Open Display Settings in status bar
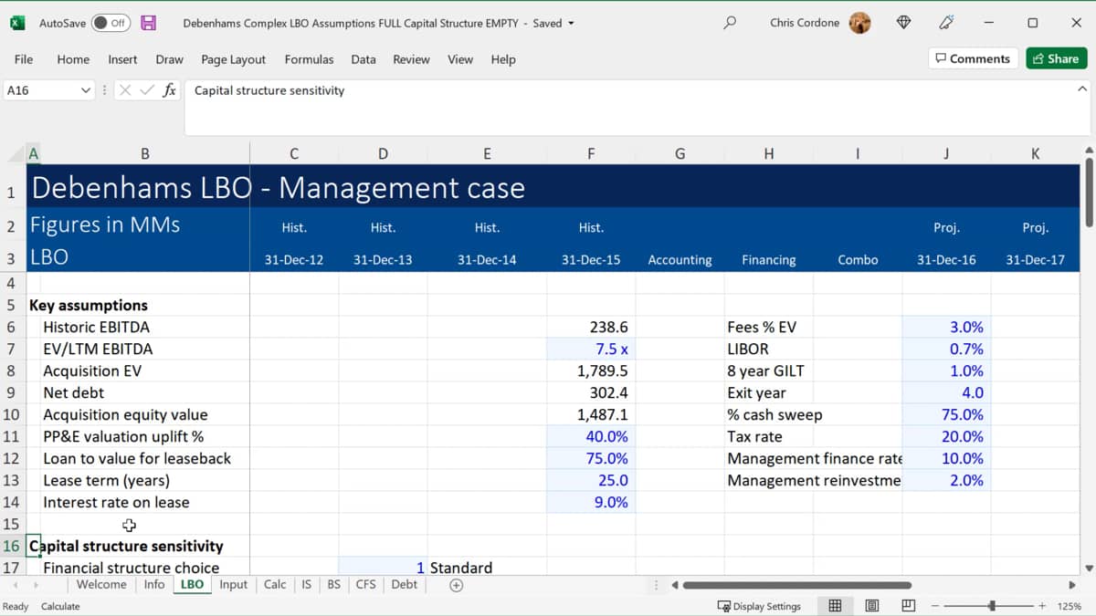Image resolution: width=1096 pixels, height=616 pixels. click(759, 606)
